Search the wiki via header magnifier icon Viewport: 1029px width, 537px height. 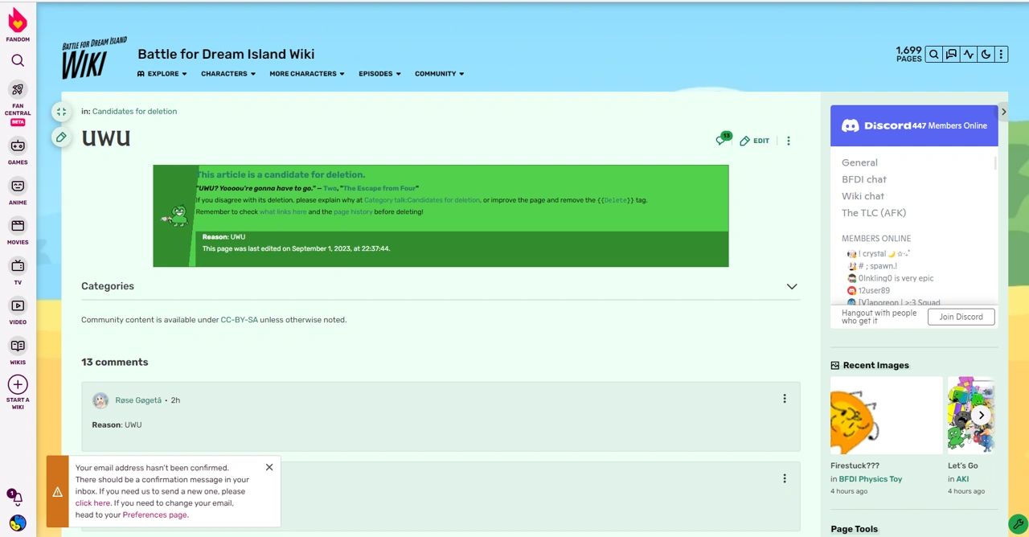pos(933,54)
